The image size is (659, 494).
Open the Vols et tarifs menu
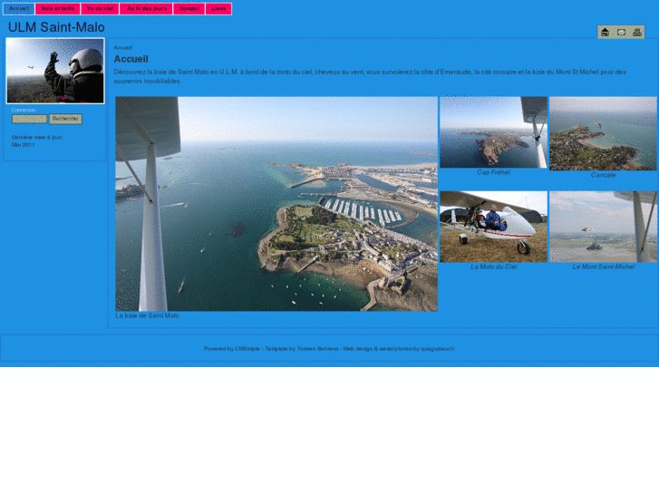click(58, 9)
